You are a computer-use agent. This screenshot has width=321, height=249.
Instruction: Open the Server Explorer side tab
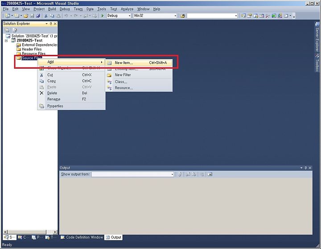pyautogui.click(x=317, y=37)
